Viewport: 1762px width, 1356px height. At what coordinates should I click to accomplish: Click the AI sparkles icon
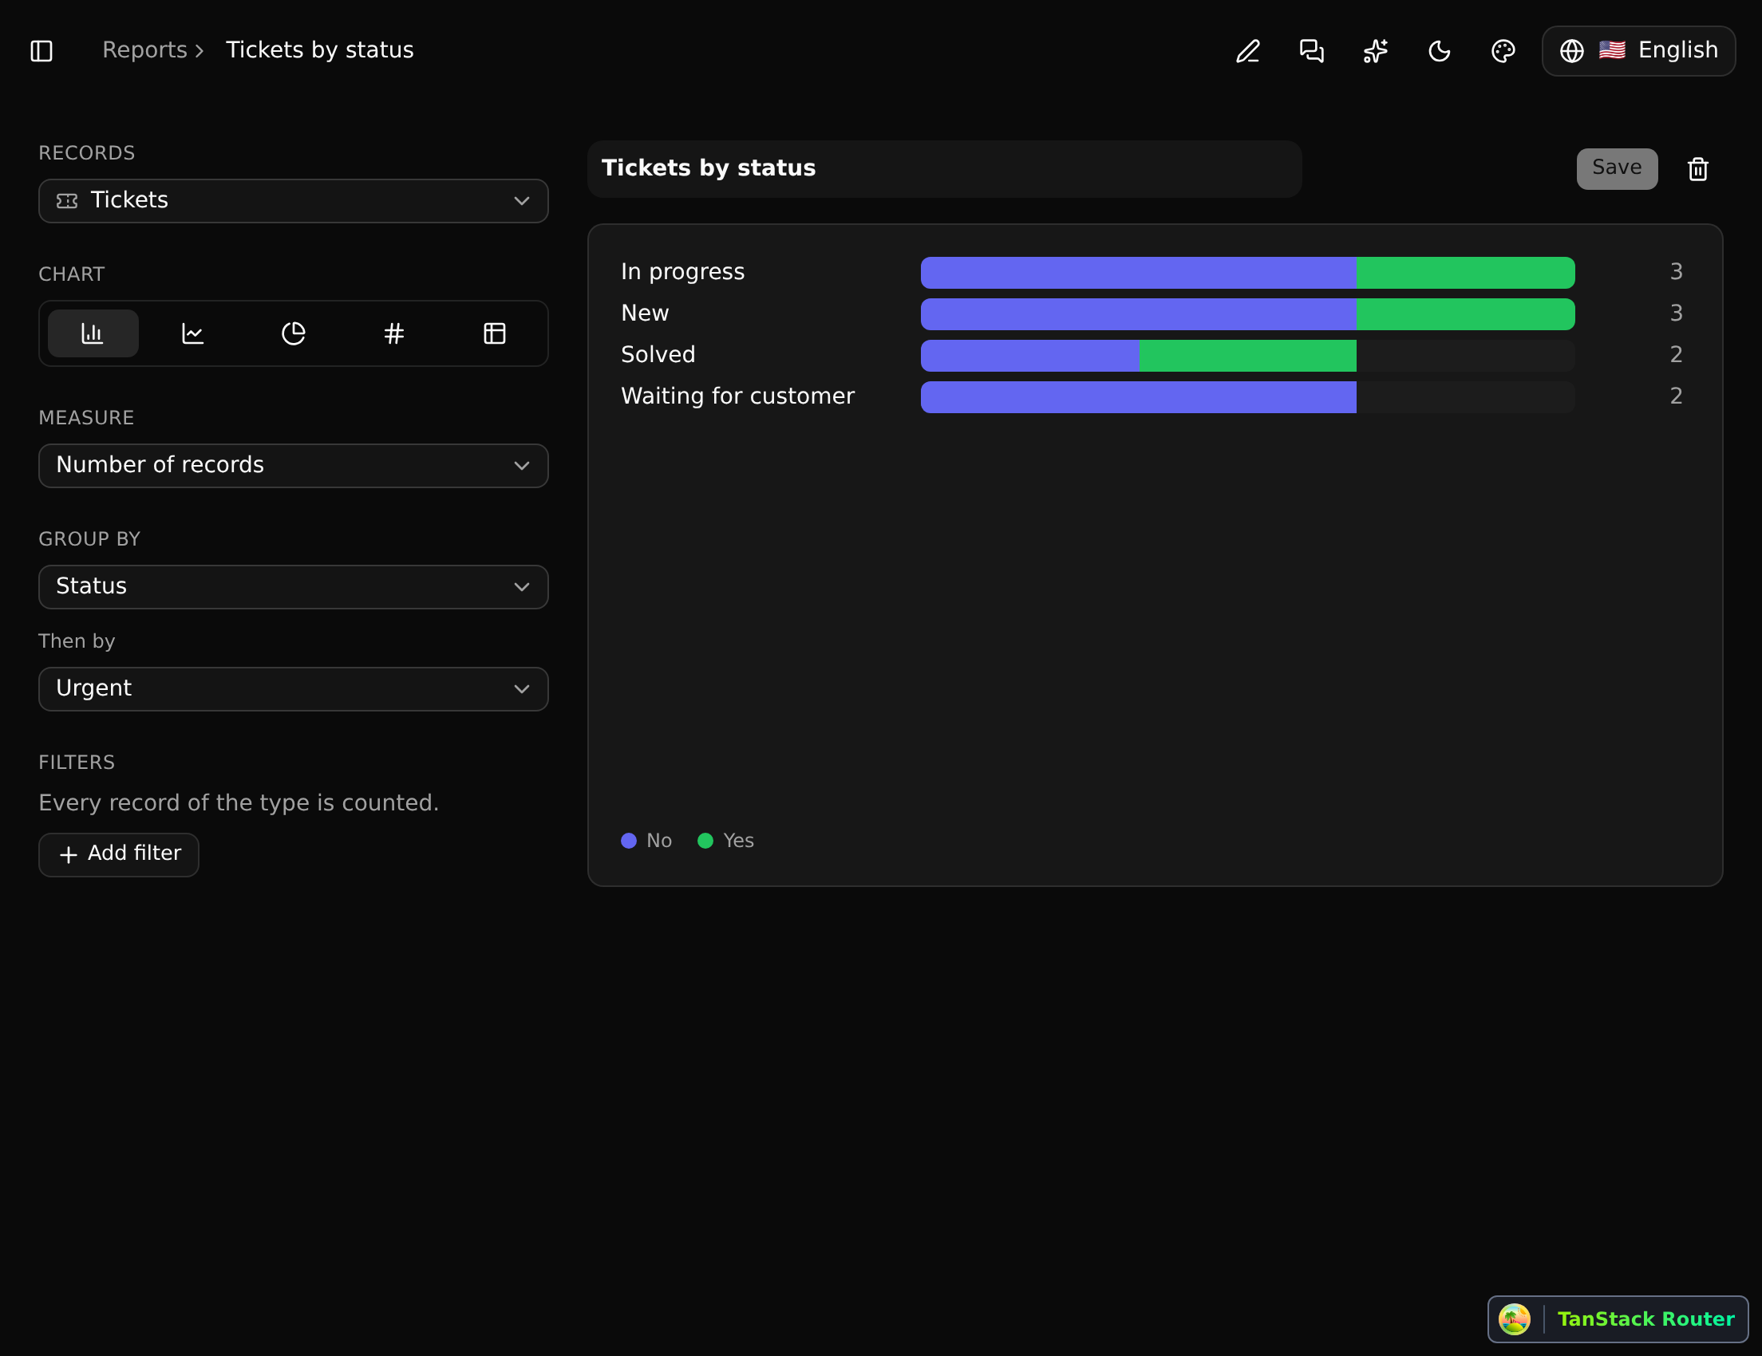coord(1376,51)
